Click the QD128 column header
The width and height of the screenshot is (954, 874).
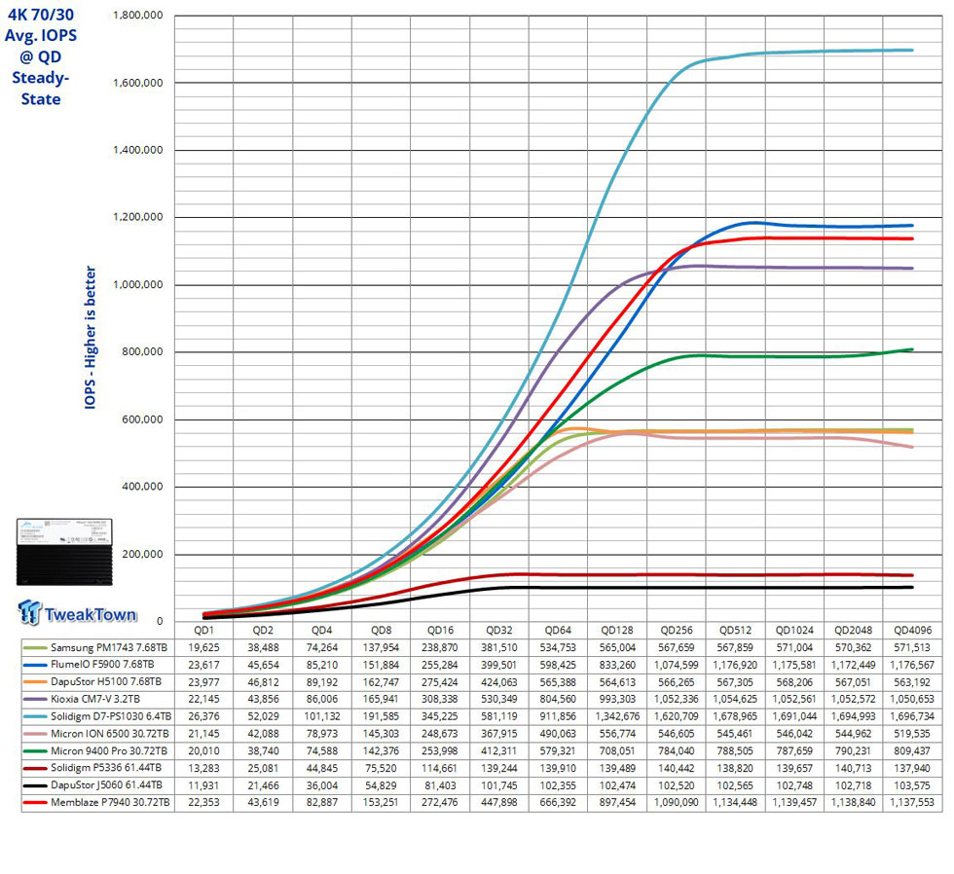[617, 631]
